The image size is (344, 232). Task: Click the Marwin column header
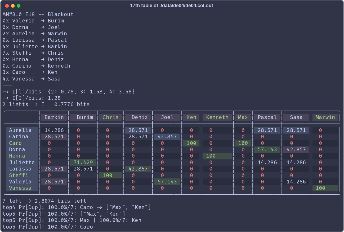[325, 117]
